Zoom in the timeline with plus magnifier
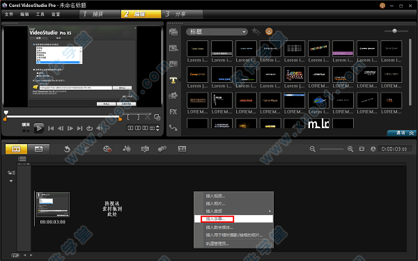This screenshot has width=418, height=261. point(350,149)
